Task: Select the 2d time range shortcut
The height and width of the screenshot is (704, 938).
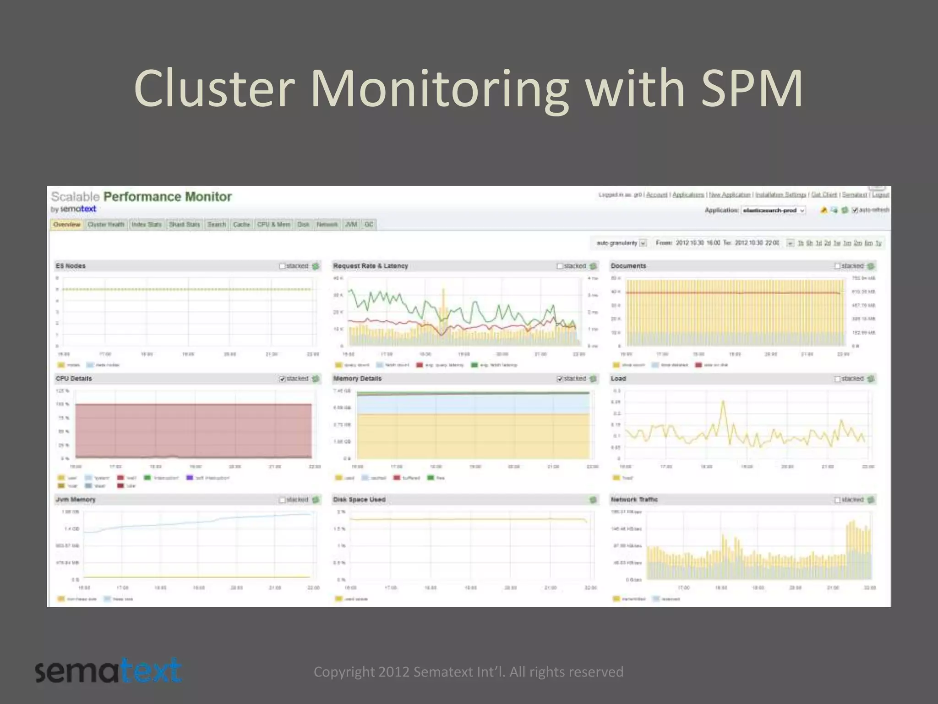Action: [827, 243]
